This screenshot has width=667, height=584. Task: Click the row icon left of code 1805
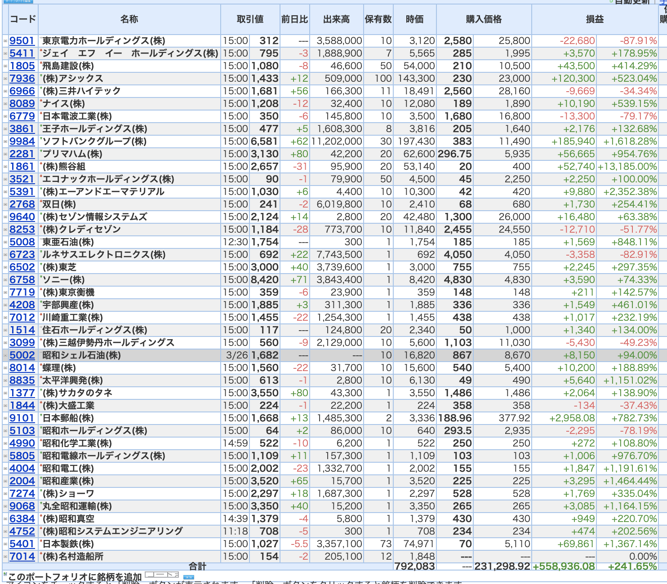[x=5, y=66]
